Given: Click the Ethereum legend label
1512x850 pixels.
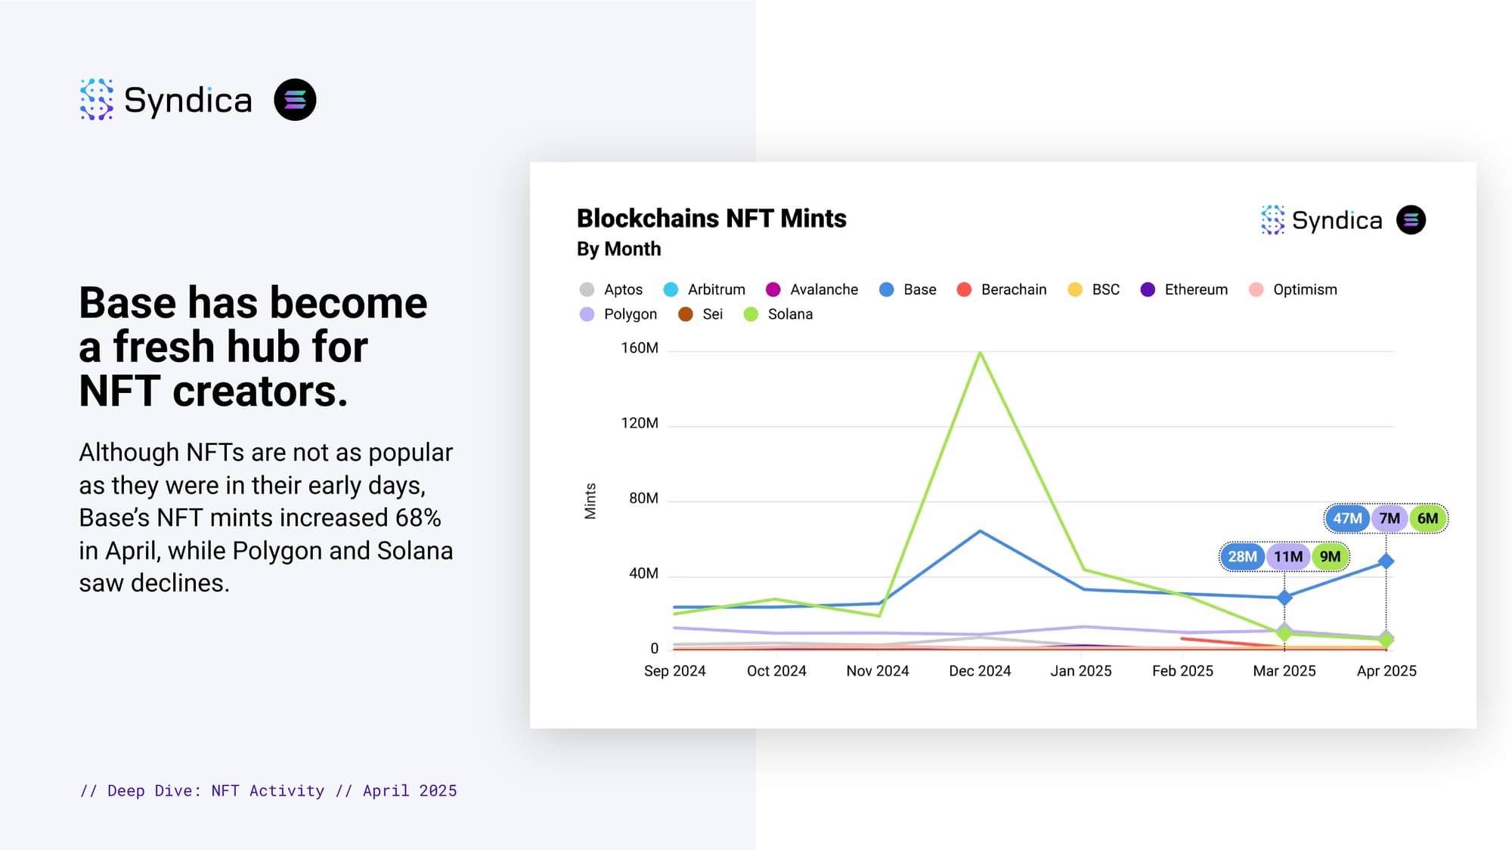Looking at the screenshot, I should (x=1196, y=289).
